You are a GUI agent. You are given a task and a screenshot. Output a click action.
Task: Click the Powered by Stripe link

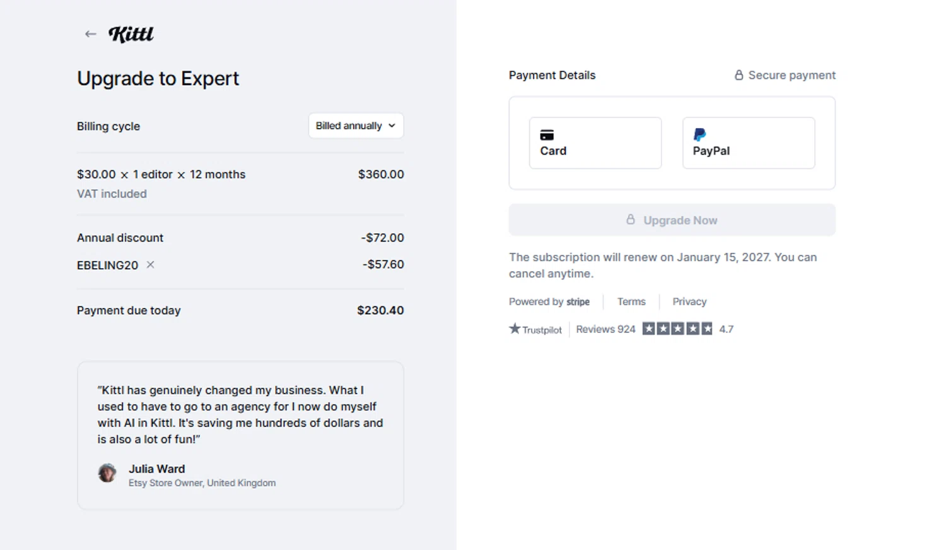[x=549, y=301]
